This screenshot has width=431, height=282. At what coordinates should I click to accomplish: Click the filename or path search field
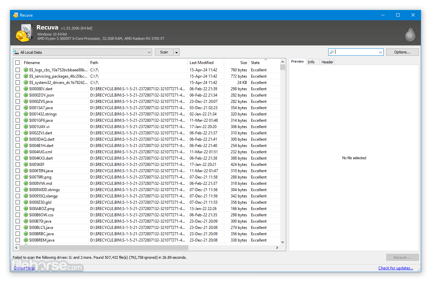coord(356,52)
